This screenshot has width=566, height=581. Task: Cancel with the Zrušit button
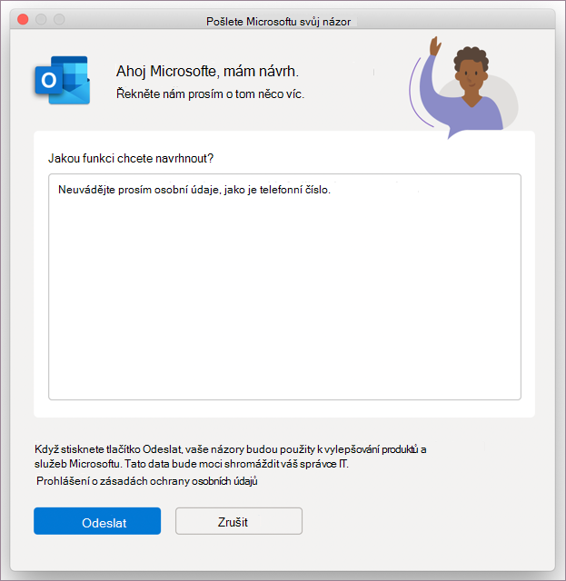[239, 521]
